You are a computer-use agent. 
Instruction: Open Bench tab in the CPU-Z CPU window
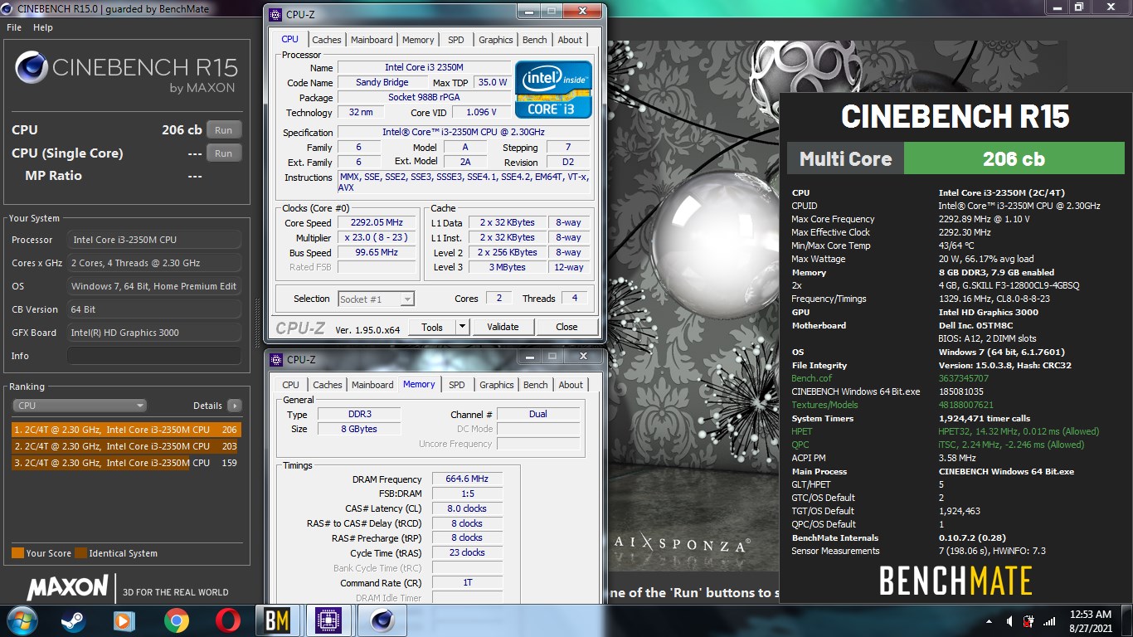click(x=535, y=40)
